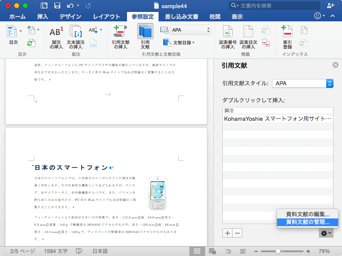Click the 日本語 language indicator
The height and width of the screenshot is (256, 342).
click(100, 251)
